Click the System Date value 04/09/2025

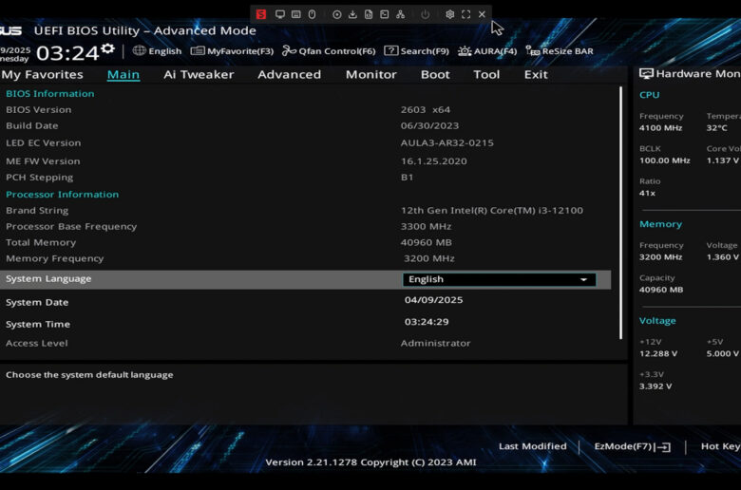click(x=434, y=300)
